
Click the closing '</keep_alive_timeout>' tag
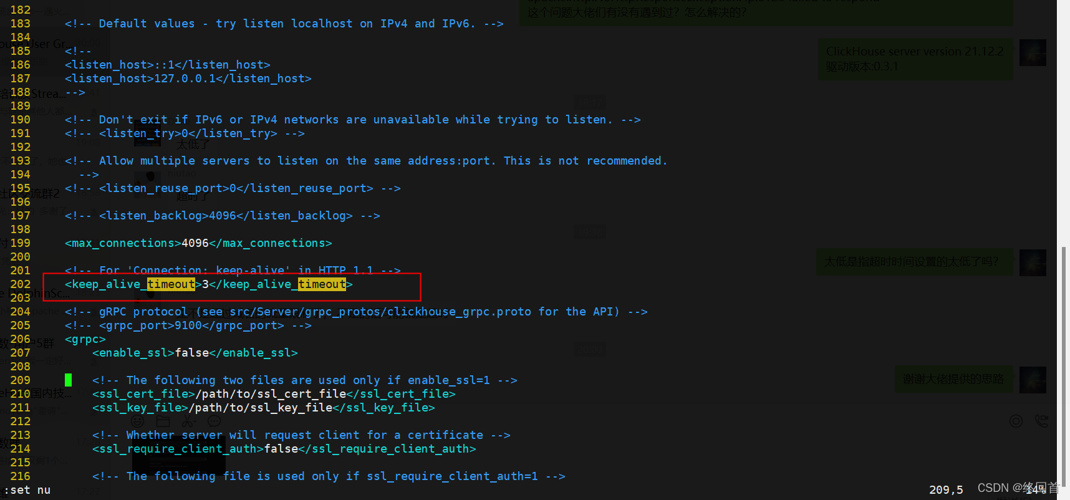(x=281, y=284)
